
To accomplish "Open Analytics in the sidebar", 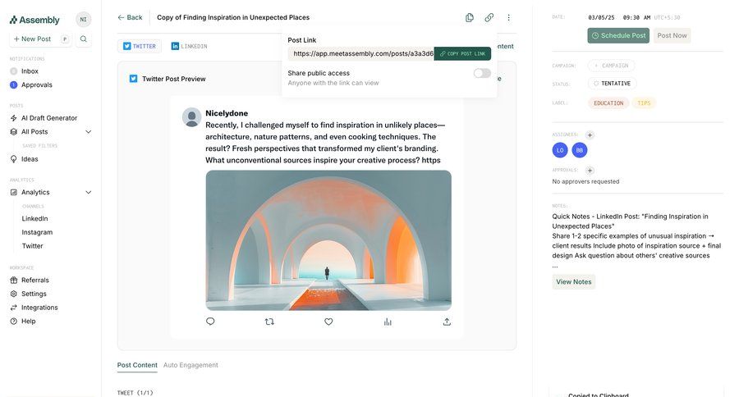I will click(35, 192).
